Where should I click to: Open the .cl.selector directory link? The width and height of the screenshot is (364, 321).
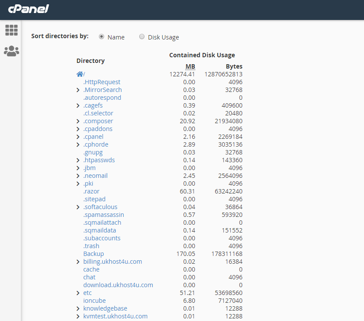click(x=98, y=113)
